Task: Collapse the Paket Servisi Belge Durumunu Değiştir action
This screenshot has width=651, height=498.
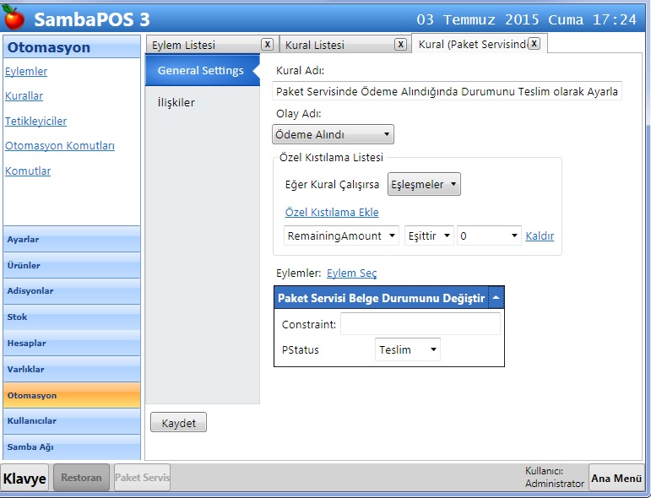Action: 496,298
